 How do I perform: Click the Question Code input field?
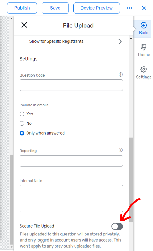[x=71, y=85]
